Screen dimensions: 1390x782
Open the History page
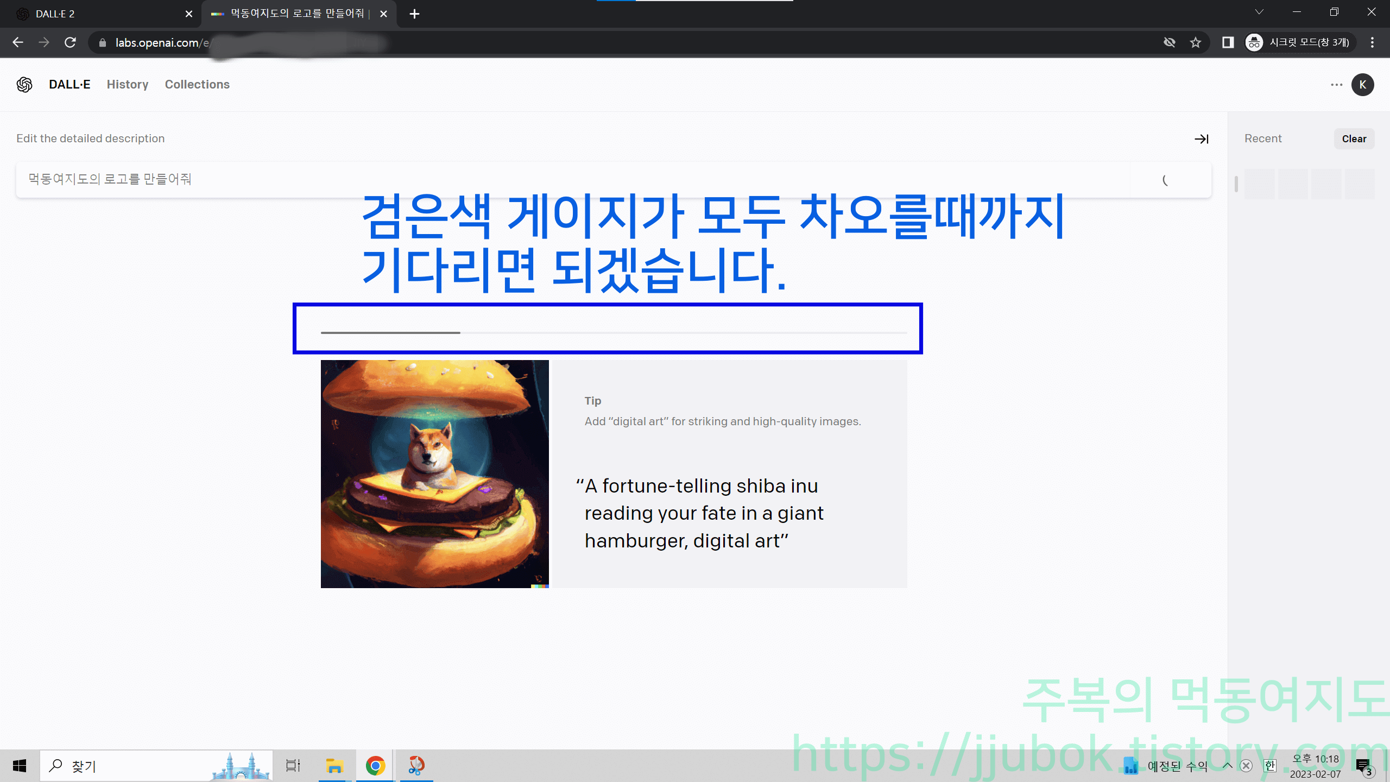click(127, 85)
